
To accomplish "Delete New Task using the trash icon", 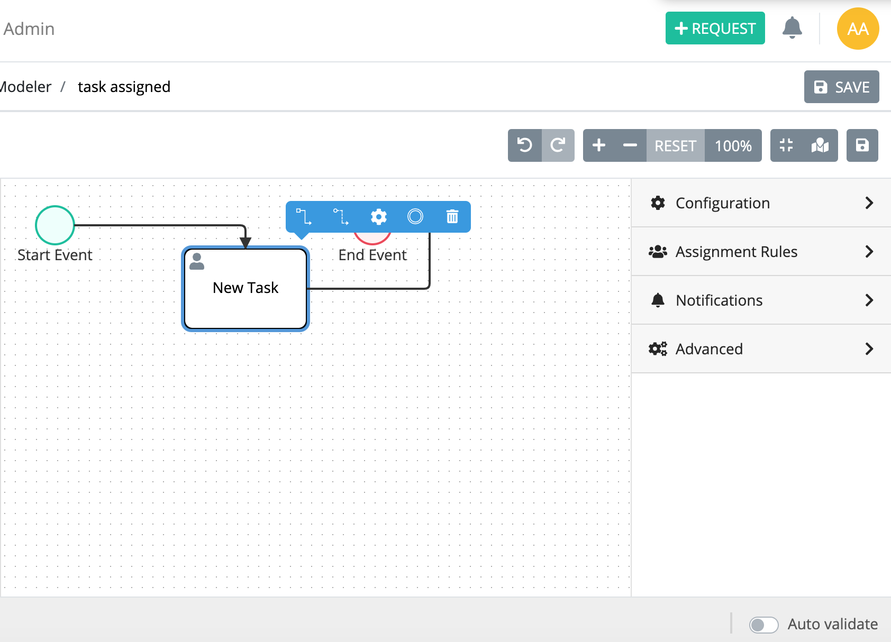I will pos(451,217).
